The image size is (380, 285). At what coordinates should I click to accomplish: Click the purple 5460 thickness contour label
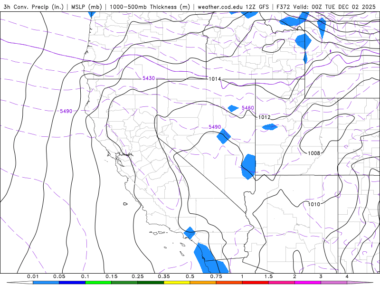pos(247,108)
